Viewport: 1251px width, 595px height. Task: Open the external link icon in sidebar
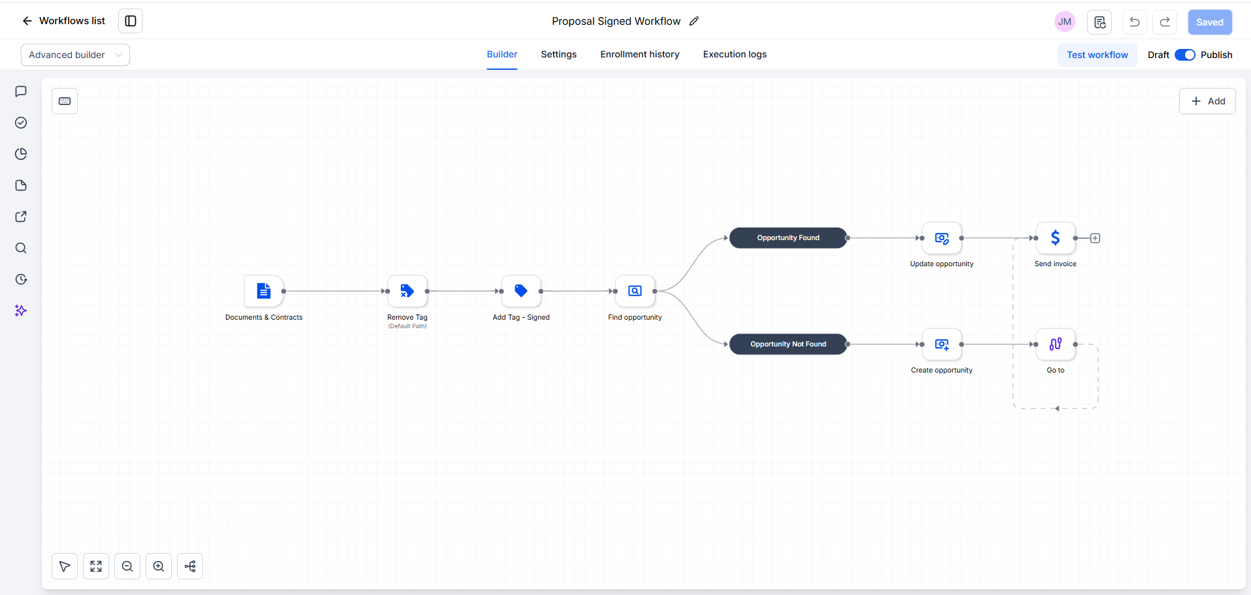21,217
